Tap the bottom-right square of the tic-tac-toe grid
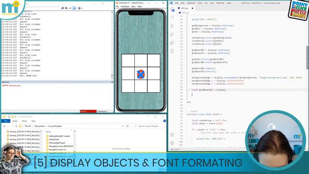The height and width of the screenshot is (174, 309). pos(154,86)
